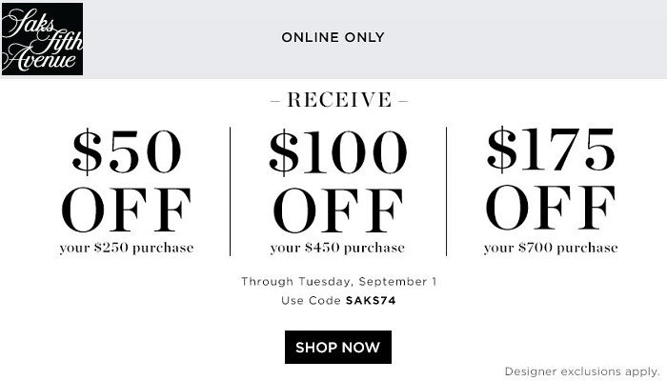Click the divider between $100 and $175 offers
The image size is (667, 381).
(446, 190)
